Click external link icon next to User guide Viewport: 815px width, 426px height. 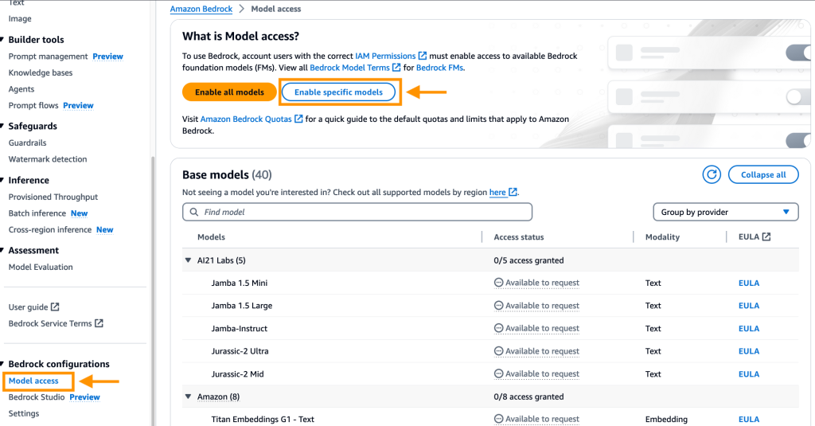[x=55, y=307]
